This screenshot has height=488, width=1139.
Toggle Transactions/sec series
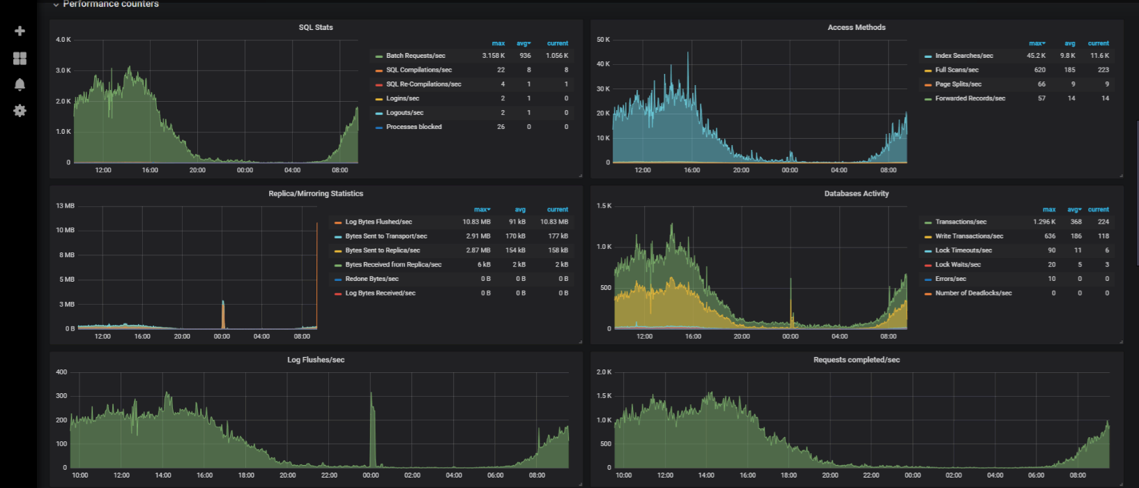point(961,222)
